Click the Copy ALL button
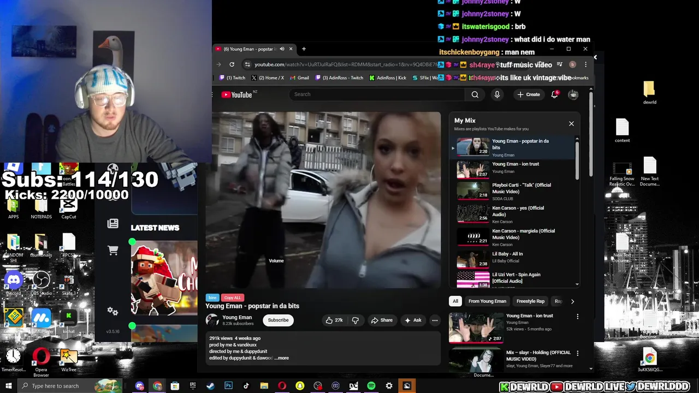Screen dimensions: 699x393 [x=232, y=297]
